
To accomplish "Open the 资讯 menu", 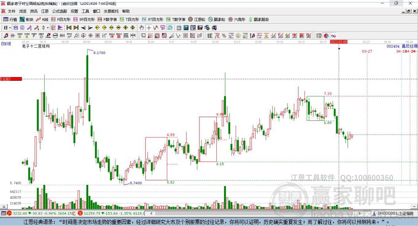I will (33, 11).
